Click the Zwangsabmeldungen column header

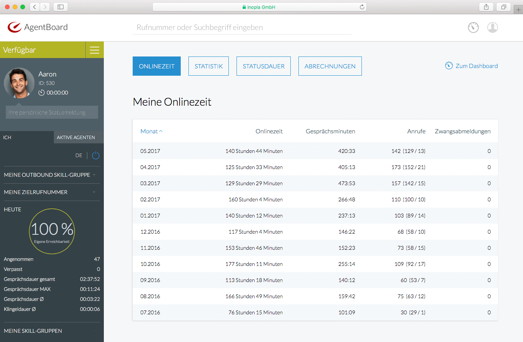click(x=463, y=131)
